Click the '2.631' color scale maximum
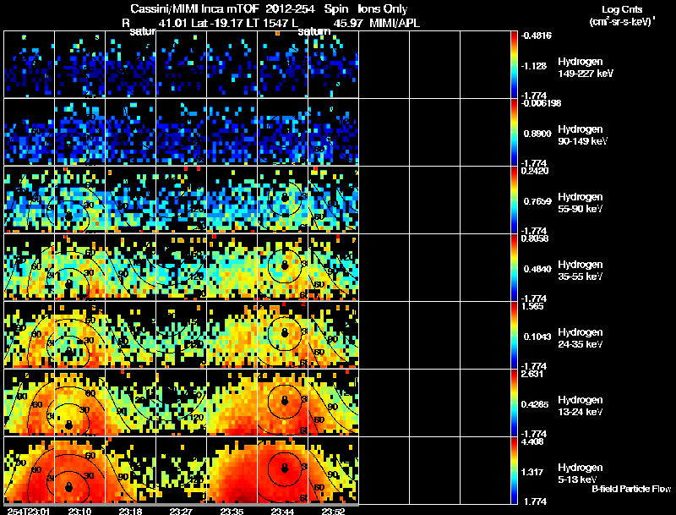676x515 pixels. click(532, 375)
